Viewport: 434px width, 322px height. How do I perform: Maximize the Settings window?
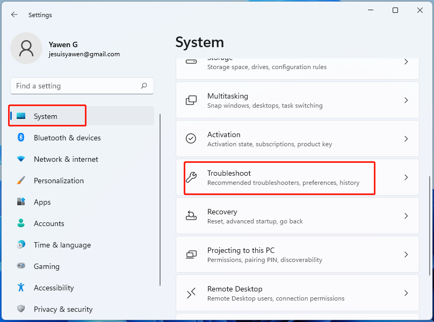click(x=395, y=10)
